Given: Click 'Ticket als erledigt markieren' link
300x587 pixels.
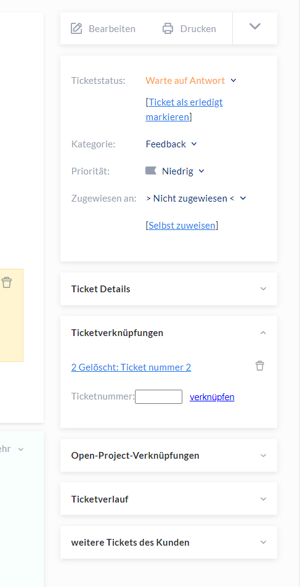Looking at the screenshot, I should (x=184, y=109).
